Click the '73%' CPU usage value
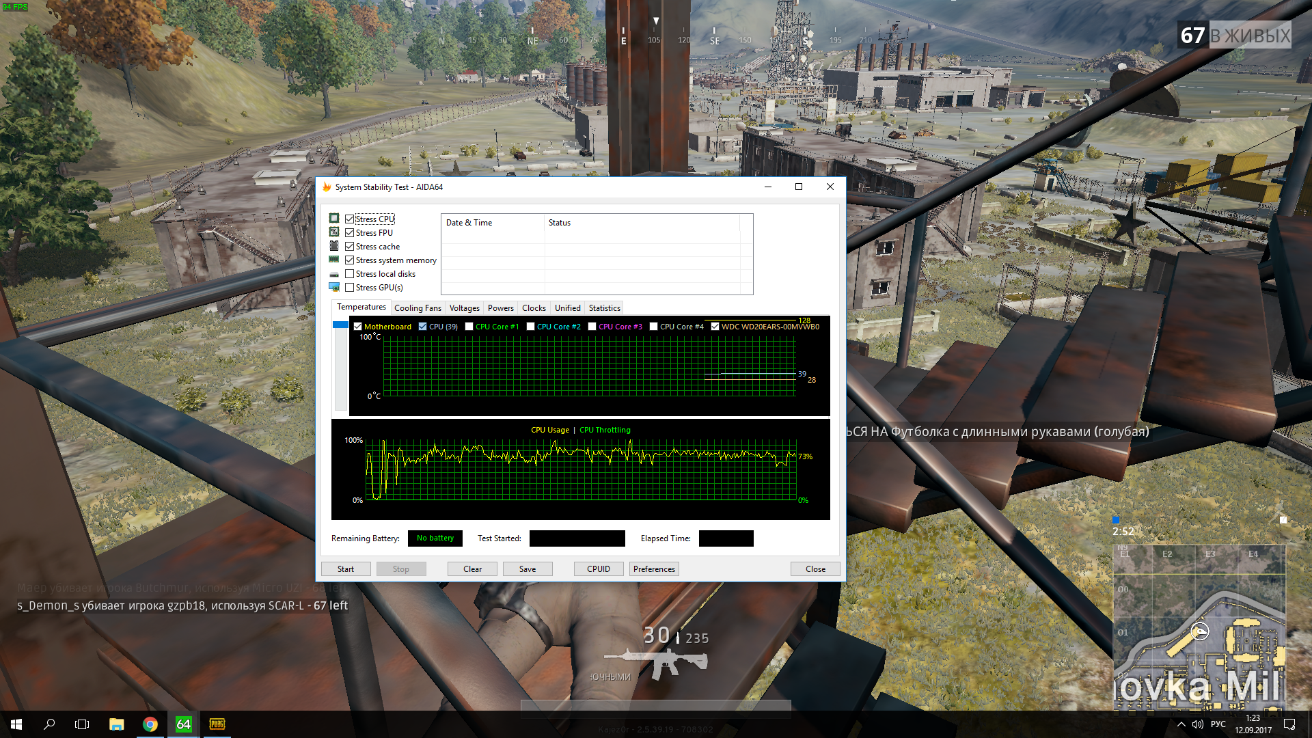 coord(806,456)
